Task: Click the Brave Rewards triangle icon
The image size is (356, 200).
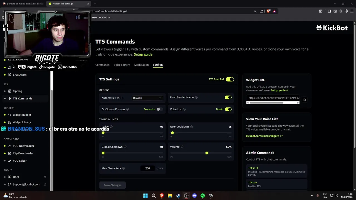Action: point(274,11)
